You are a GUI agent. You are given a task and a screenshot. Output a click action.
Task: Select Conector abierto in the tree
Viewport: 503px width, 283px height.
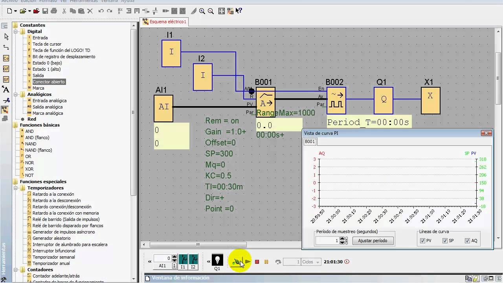click(x=49, y=82)
